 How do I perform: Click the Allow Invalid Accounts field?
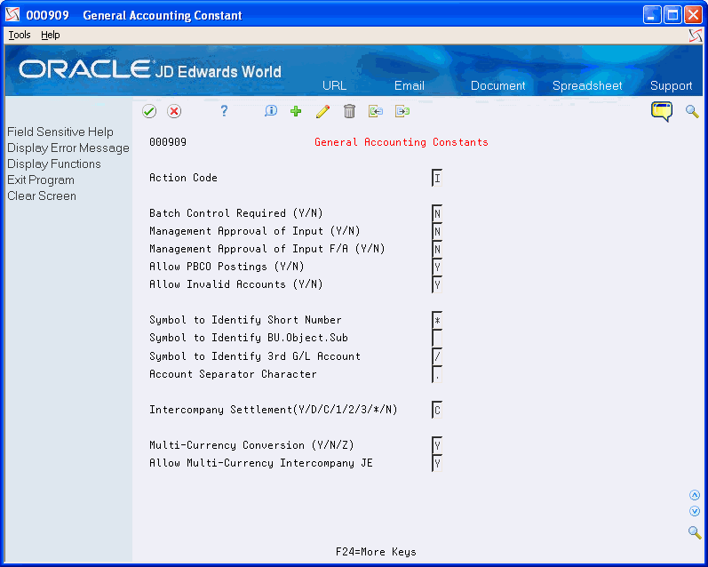pos(437,284)
